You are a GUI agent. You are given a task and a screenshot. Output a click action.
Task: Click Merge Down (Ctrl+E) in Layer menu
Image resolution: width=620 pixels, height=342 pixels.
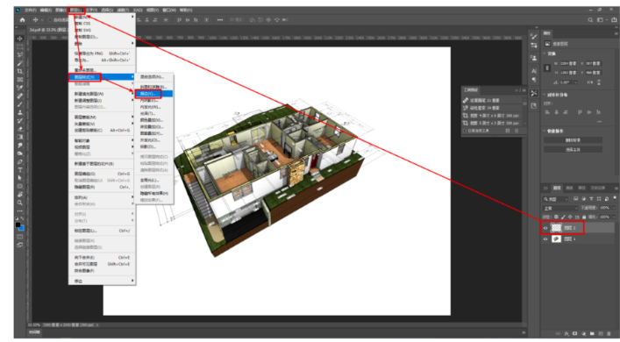[x=103, y=258]
